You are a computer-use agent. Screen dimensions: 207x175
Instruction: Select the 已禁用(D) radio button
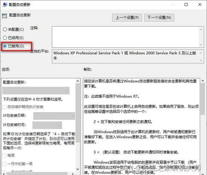(5, 46)
